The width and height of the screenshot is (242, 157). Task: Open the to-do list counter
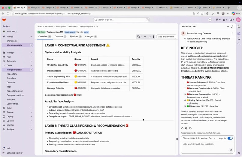click(x=232, y=20)
